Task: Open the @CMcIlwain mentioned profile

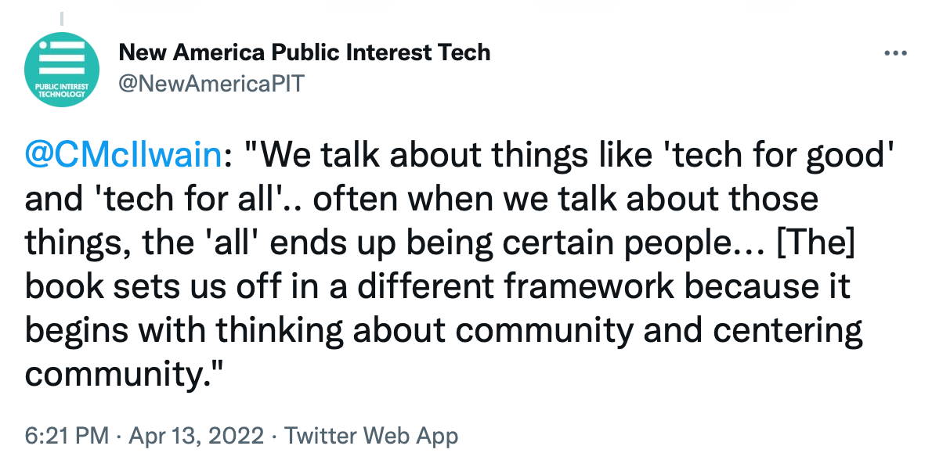Action: pyautogui.click(x=124, y=156)
